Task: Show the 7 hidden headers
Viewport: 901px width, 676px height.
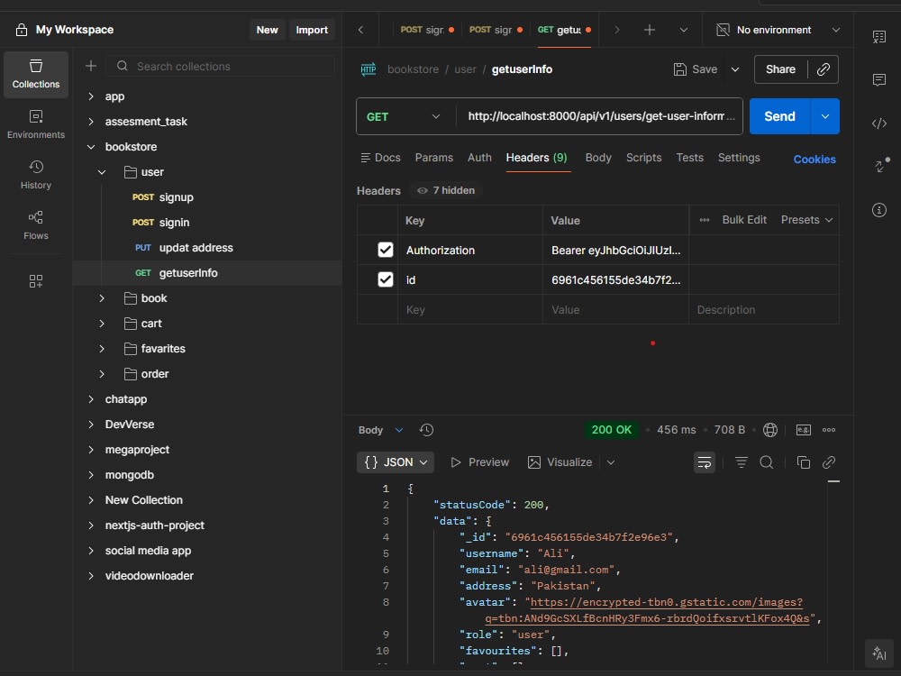Action: (x=446, y=190)
